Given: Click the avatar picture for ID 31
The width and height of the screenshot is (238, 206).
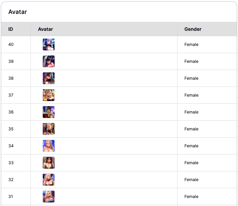Looking at the screenshot, I should [49, 197].
